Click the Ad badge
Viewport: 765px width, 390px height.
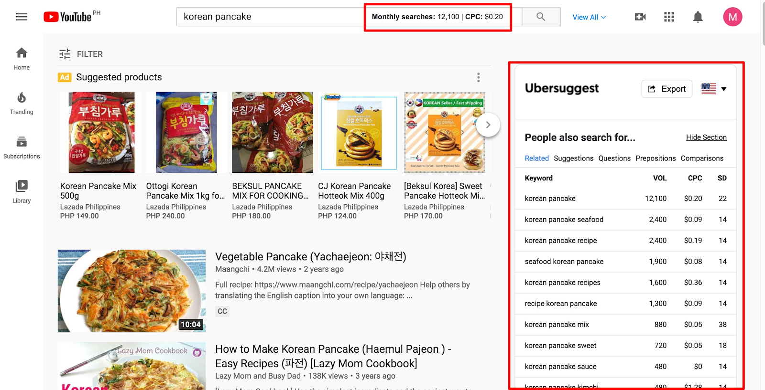[x=65, y=77]
